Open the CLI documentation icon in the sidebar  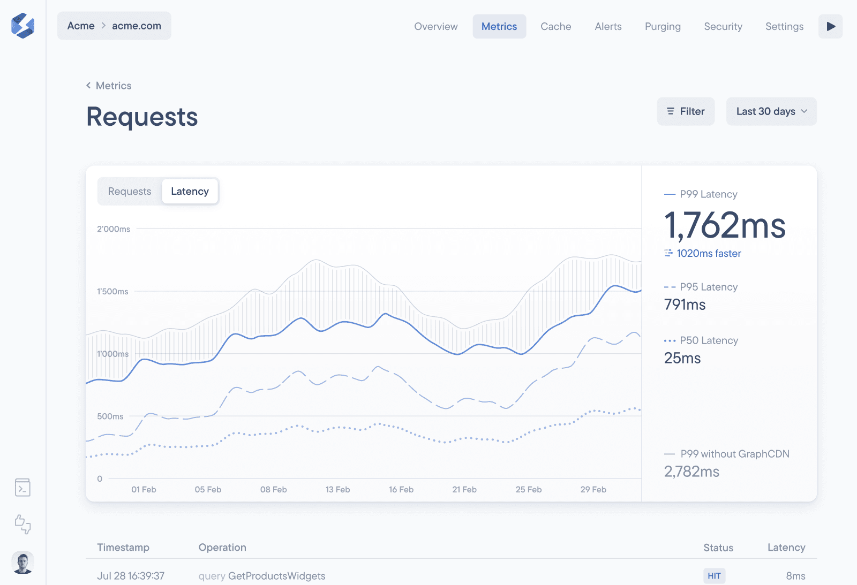(x=22, y=488)
